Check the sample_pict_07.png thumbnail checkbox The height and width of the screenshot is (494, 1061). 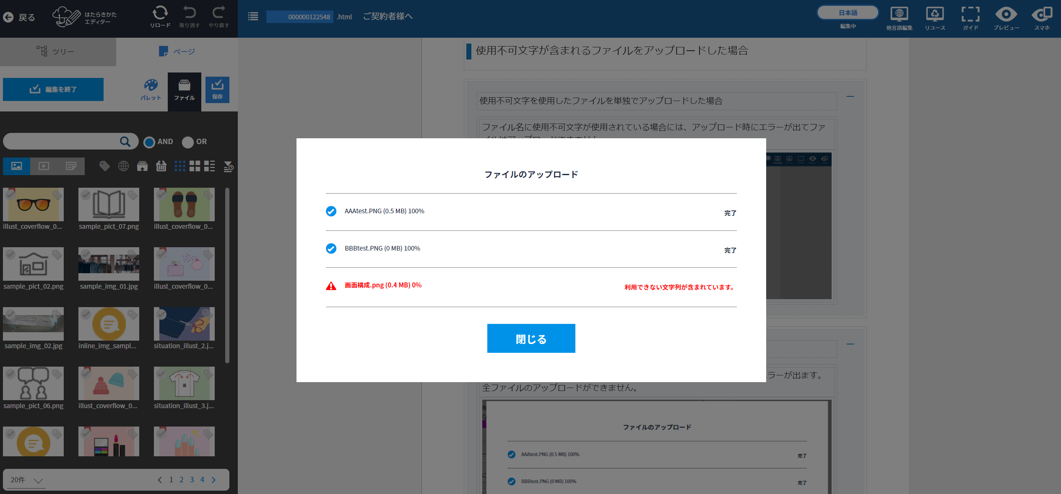[86, 195]
